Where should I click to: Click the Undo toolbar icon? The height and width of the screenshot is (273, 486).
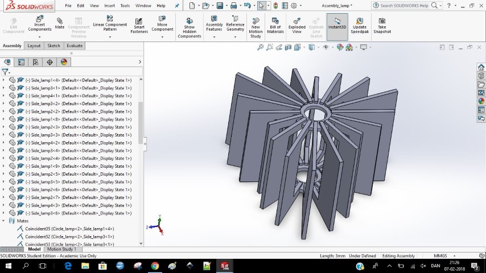pos(247,6)
